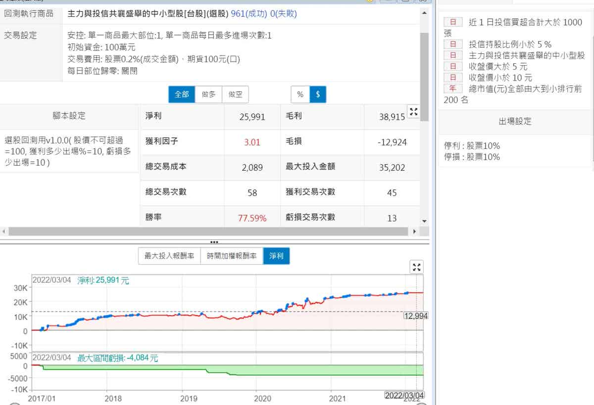Click the vertical scrollbar thumb in results panel
Screen dimensions: 594x405
tap(424, 74)
